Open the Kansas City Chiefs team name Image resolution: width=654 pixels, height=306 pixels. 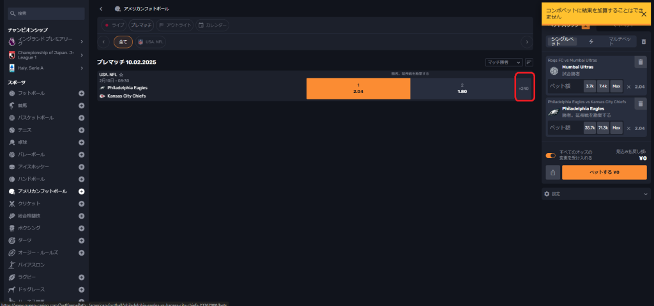tap(126, 96)
